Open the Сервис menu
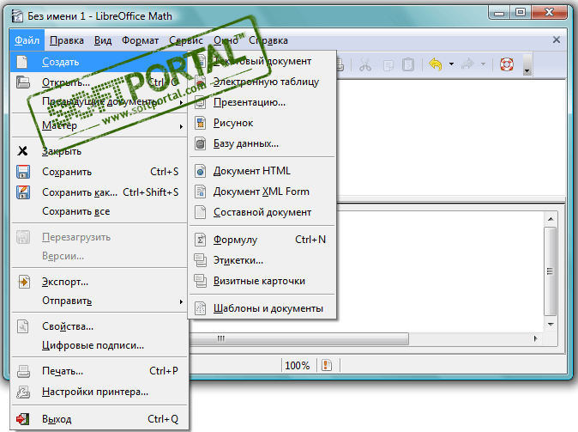The width and height of the screenshot is (578, 432). click(186, 40)
